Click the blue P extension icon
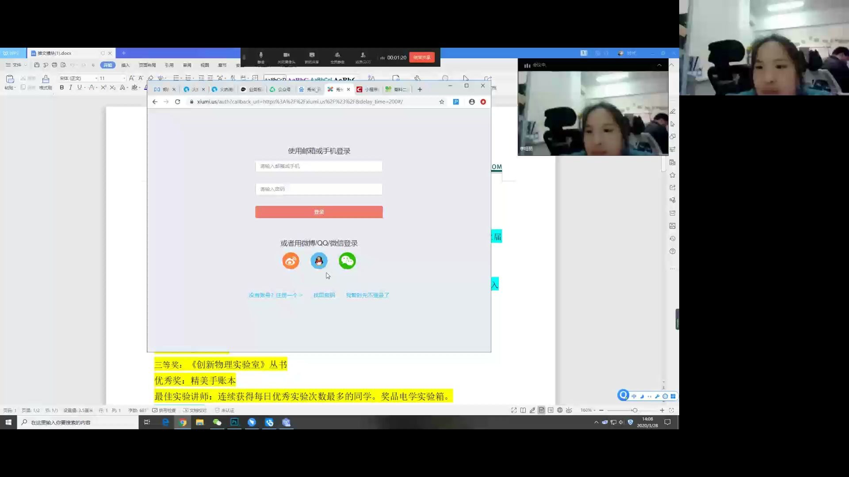 click(456, 102)
